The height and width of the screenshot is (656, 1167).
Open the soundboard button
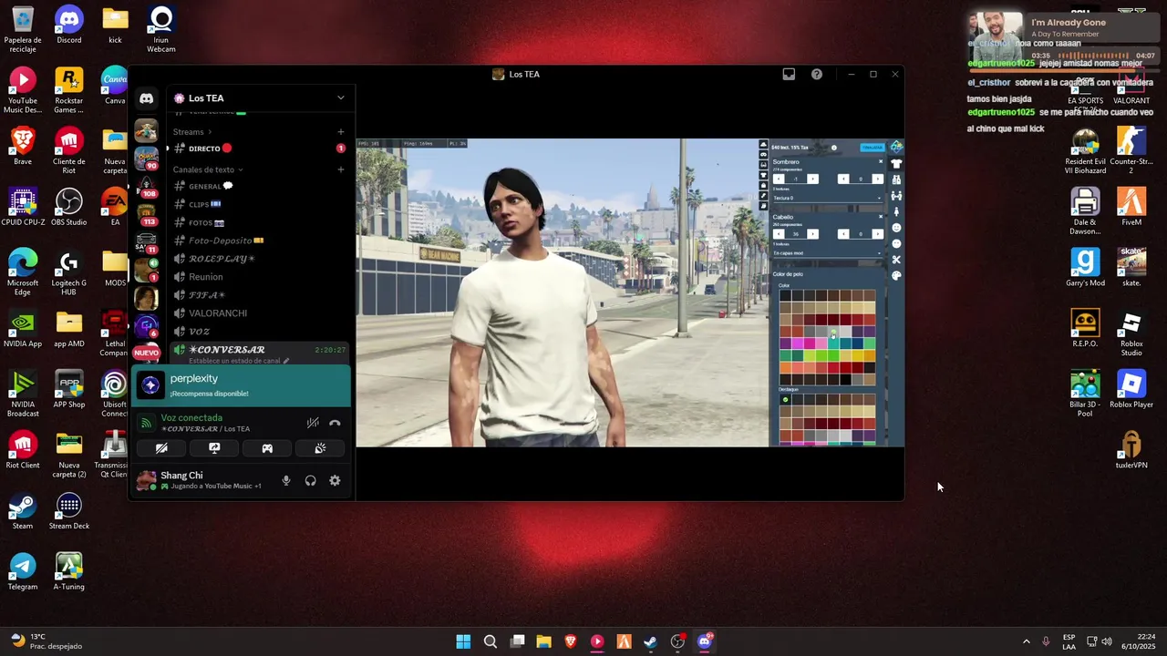(x=320, y=448)
